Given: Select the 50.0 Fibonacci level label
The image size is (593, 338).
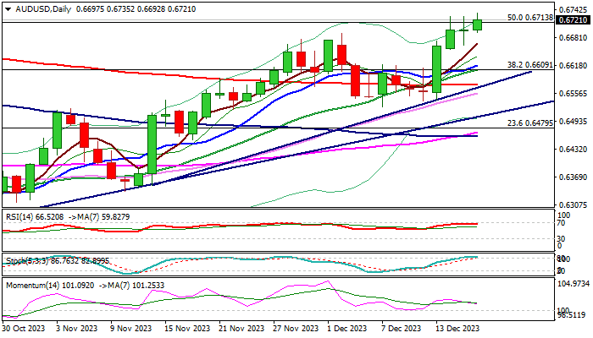Looking at the screenshot, I should (x=529, y=17).
